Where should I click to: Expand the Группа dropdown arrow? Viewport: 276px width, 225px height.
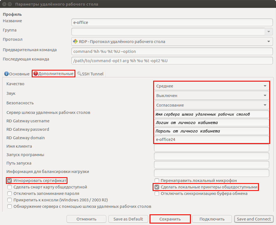tap(269, 31)
